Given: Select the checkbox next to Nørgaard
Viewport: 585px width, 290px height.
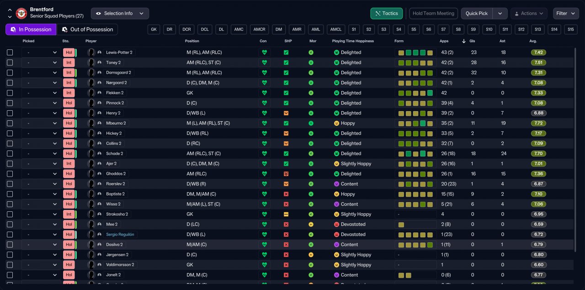Looking at the screenshot, I should point(10,83).
